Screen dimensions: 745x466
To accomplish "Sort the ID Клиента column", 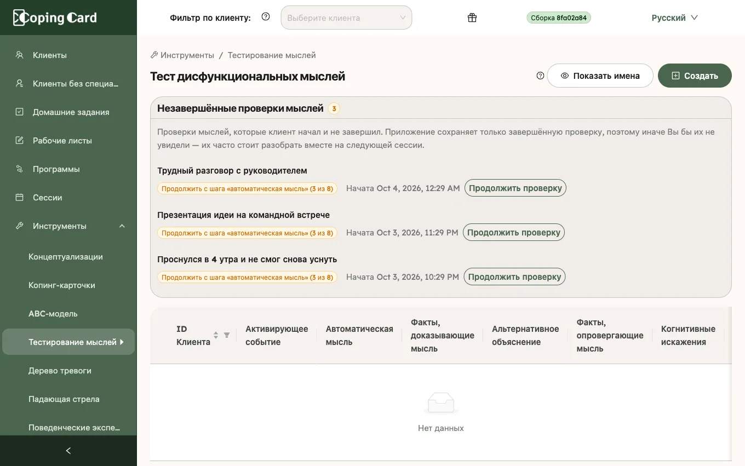I will coord(216,335).
